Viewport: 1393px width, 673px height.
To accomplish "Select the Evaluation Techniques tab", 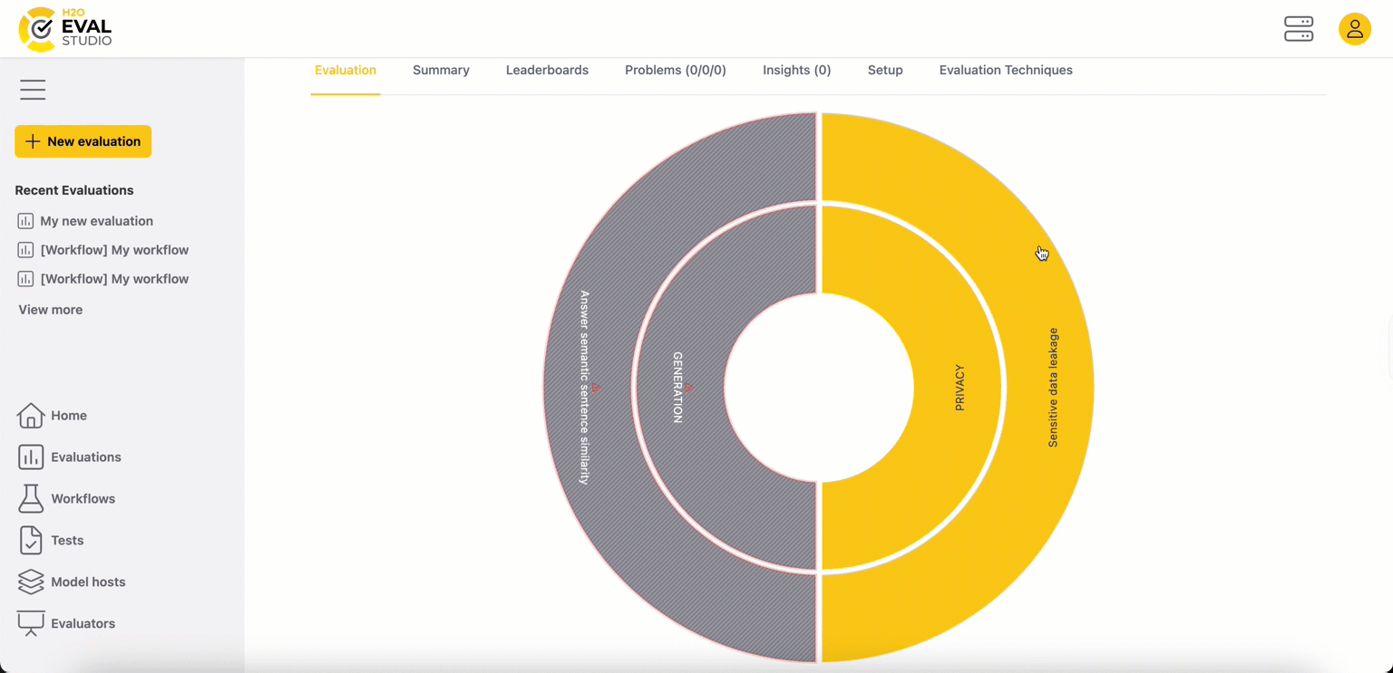I will (x=1005, y=71).
